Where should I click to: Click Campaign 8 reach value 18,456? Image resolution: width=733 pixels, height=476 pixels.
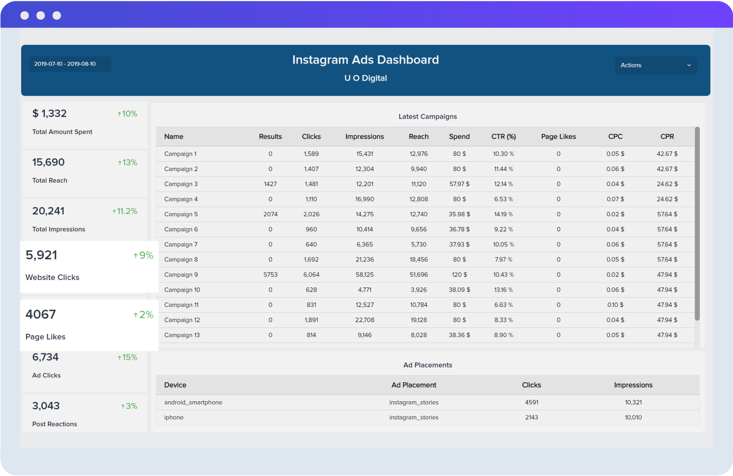tap(419, 260)
